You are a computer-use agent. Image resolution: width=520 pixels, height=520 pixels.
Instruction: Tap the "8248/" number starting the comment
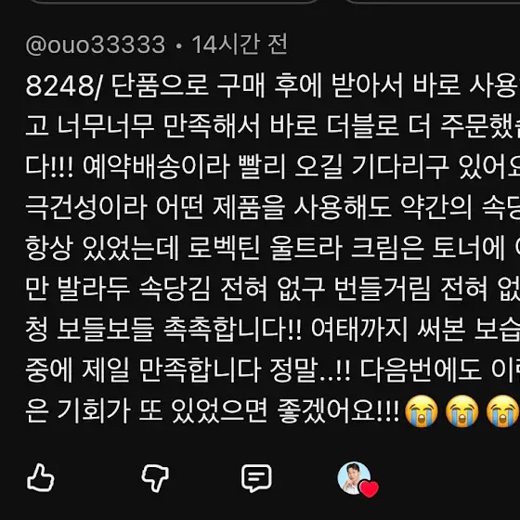point(65,86)
